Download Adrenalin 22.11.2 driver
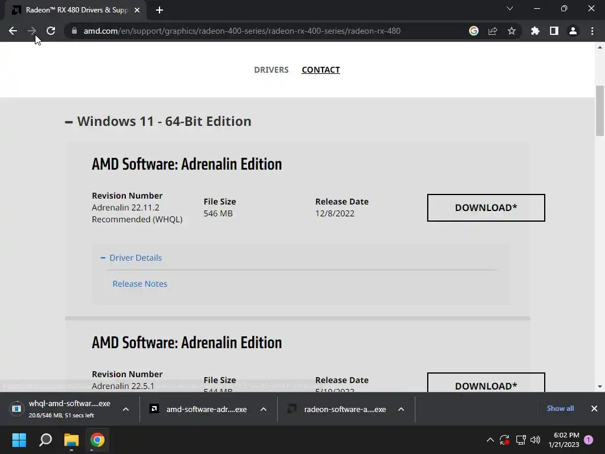The height and width of the screenshot is (454, 605). tap(486, 207)
